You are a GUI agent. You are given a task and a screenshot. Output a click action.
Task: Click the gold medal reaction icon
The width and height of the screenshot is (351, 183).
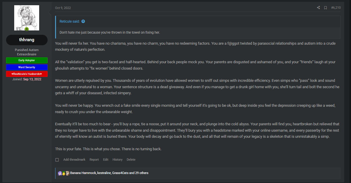point(64,173)
